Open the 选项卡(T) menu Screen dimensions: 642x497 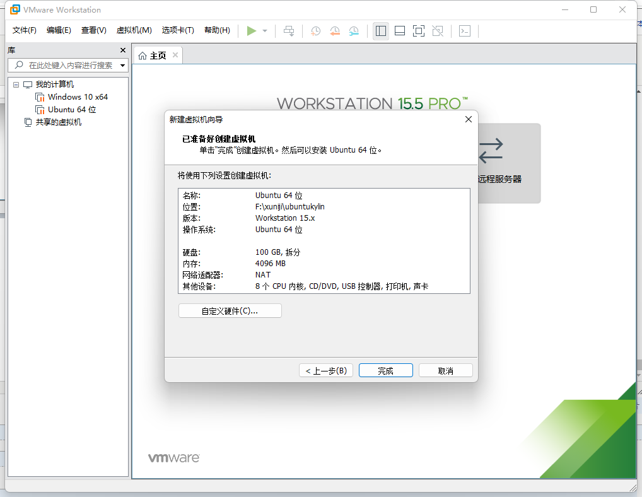point(178,30)
